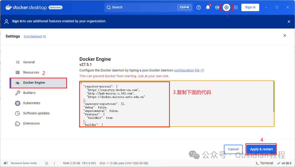Click the "insecure-registries" line in editor
Viewport: 295px width, 167px height.
pos(104,104)
